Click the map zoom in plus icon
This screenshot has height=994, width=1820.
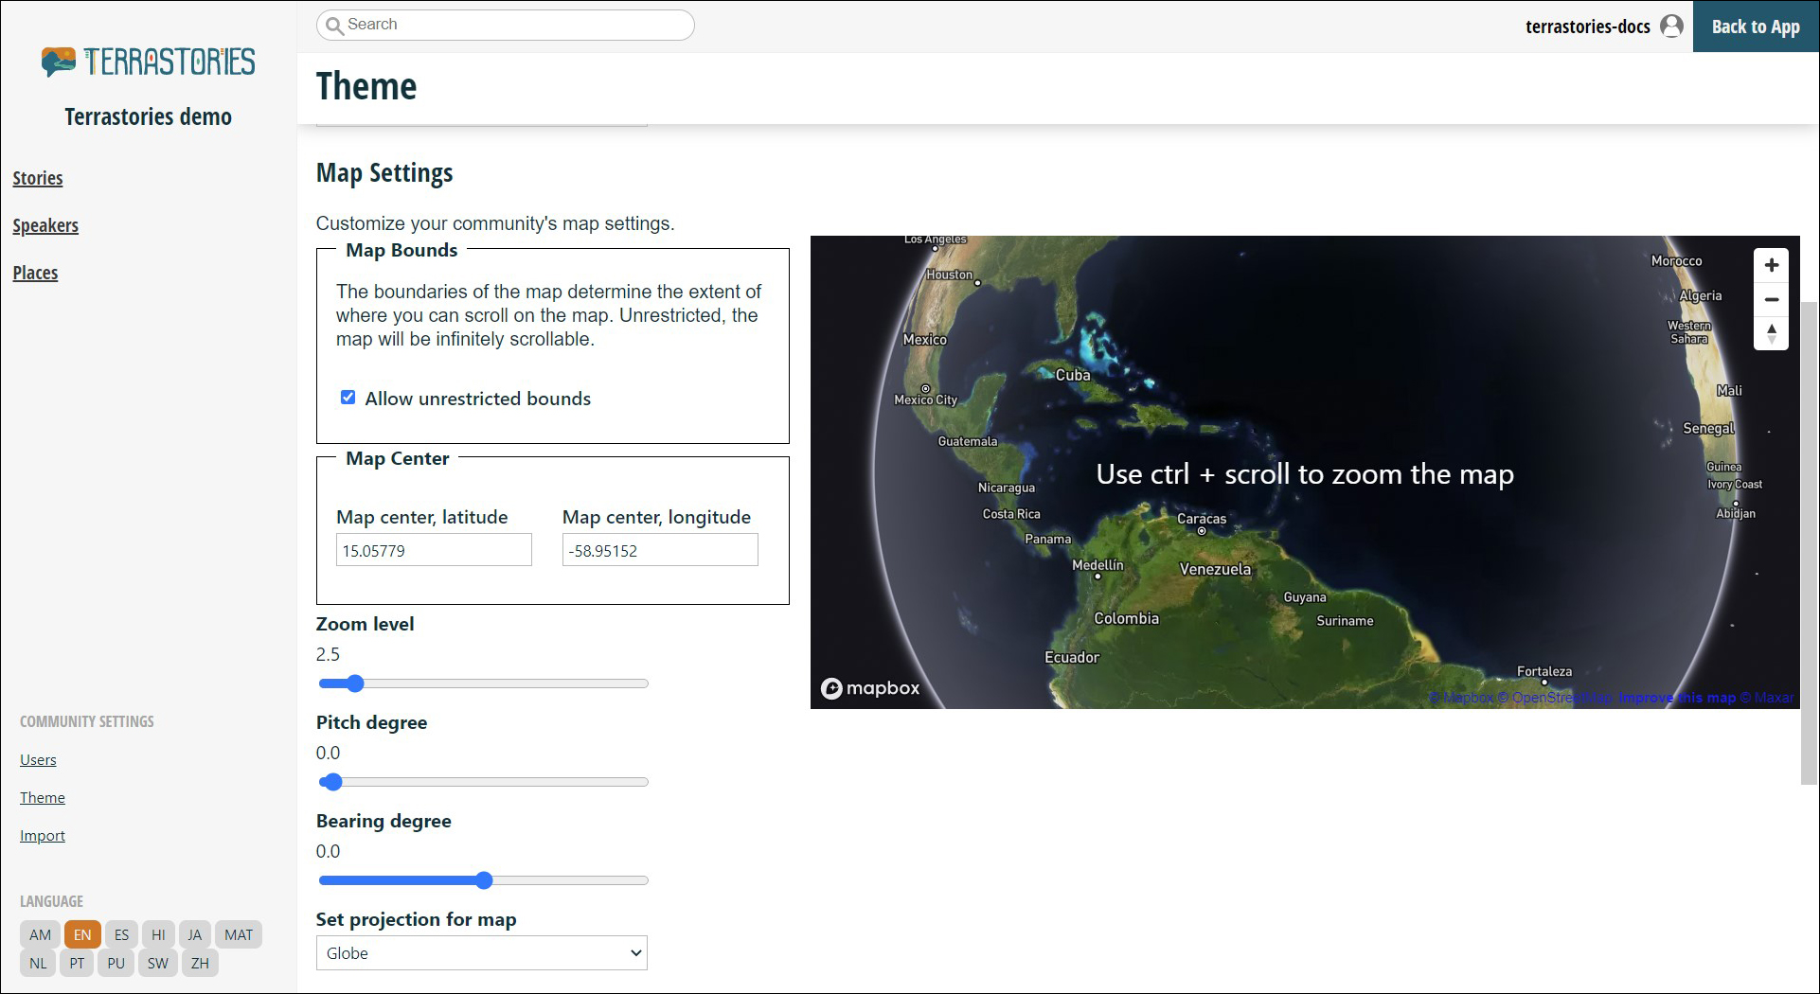point(1771,266)
